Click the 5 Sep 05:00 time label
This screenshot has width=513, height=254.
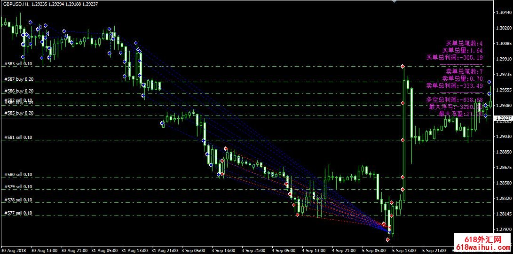point(375,250)
